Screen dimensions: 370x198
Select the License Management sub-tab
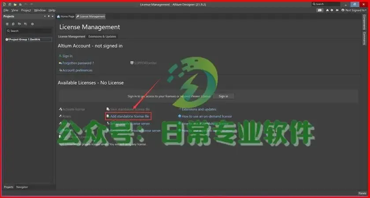[x=71, y=36]
